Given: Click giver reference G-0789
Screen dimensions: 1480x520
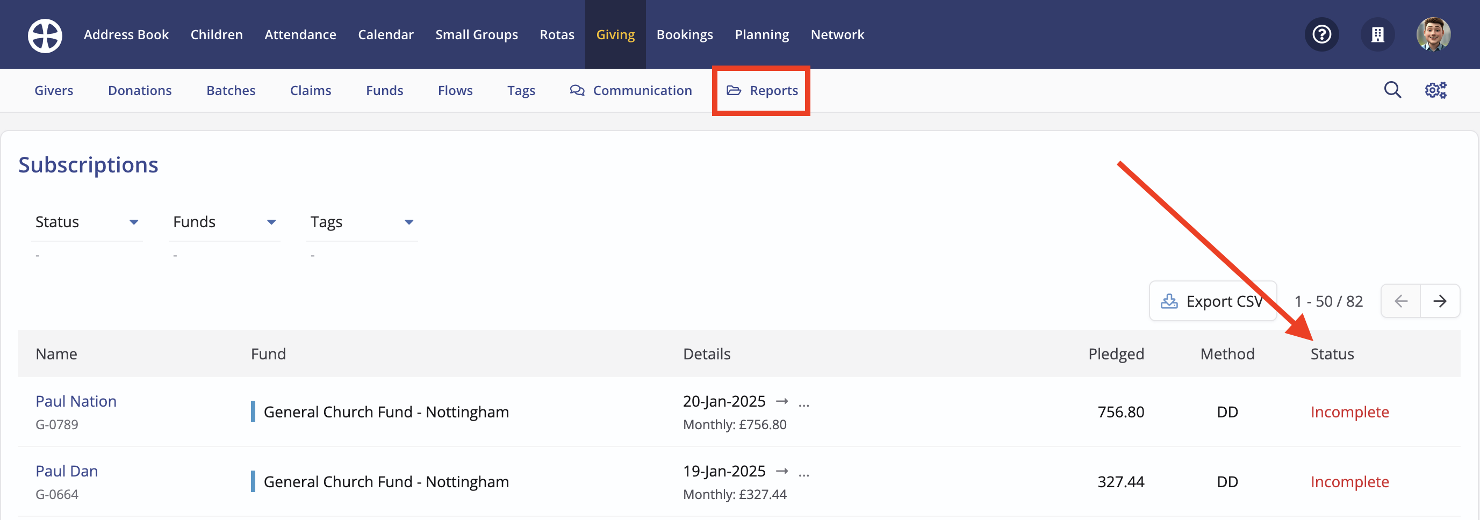Looking at the screenshot, I should coord(57,424).
